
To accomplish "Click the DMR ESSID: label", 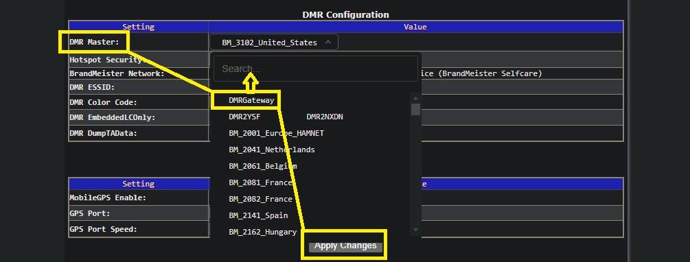I will pyautogui.click(x=92, y=88).
